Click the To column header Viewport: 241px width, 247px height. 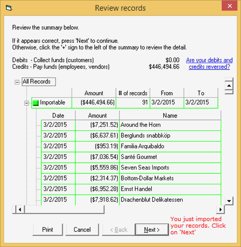pyautogui.click(x=201, y=93)
